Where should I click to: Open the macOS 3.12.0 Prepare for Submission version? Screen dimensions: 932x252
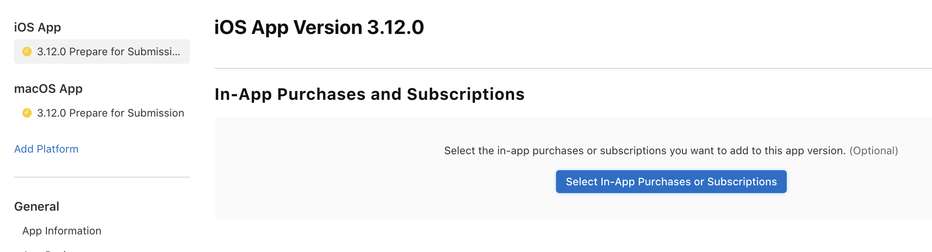coord(110,113)
